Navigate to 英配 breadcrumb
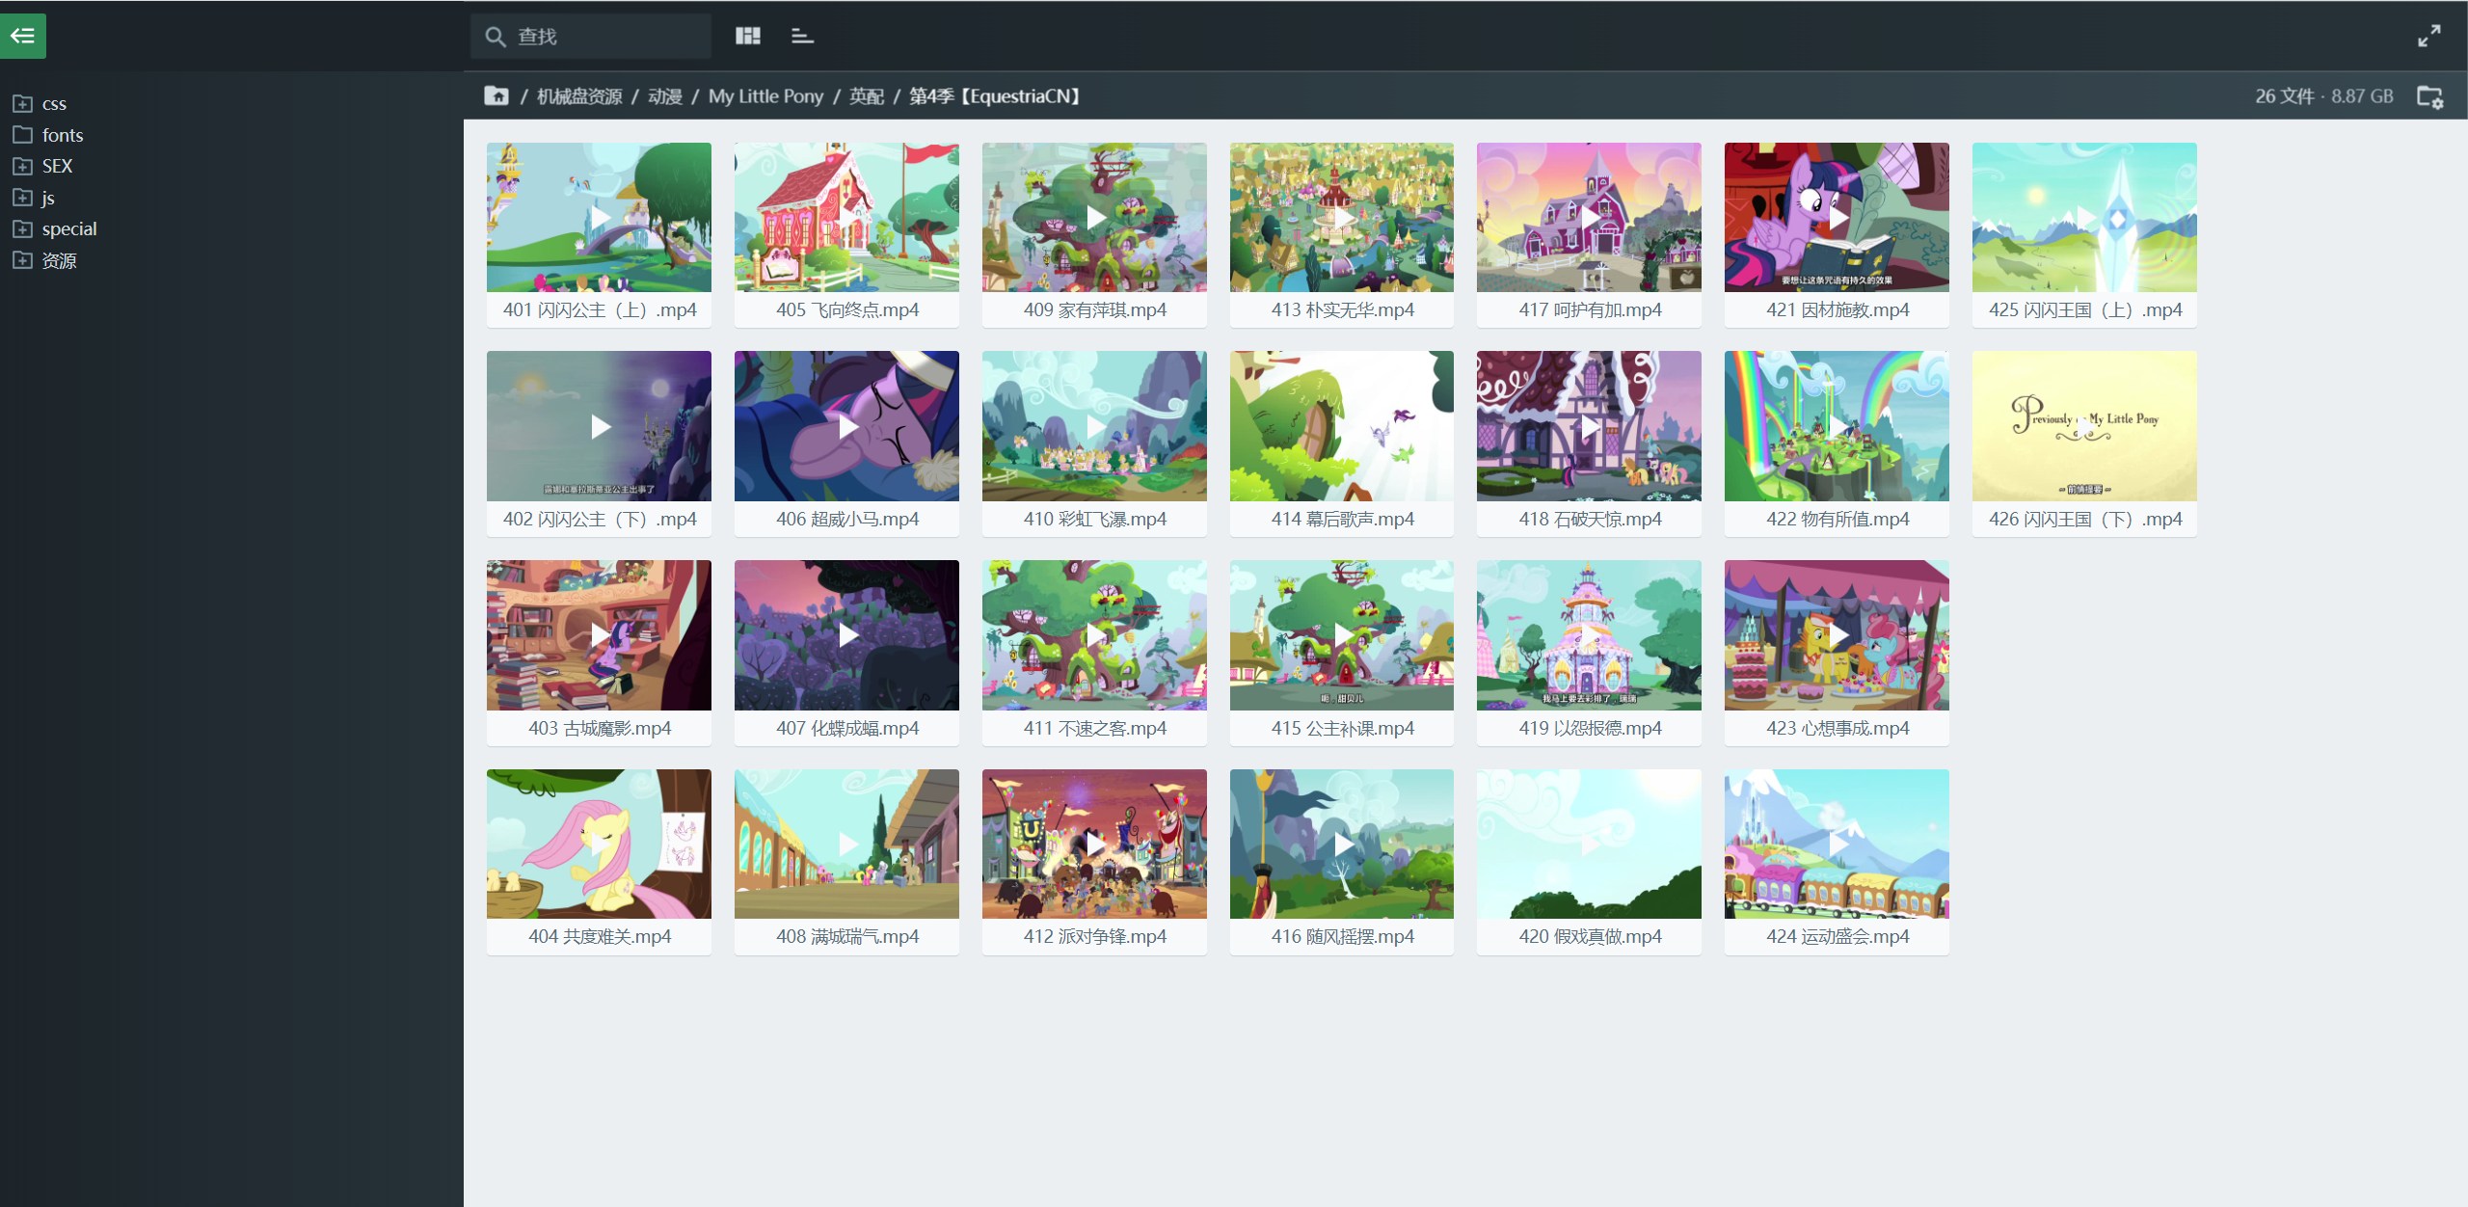This screenshot has height=1207, width=2468. [x=867, y=96]
